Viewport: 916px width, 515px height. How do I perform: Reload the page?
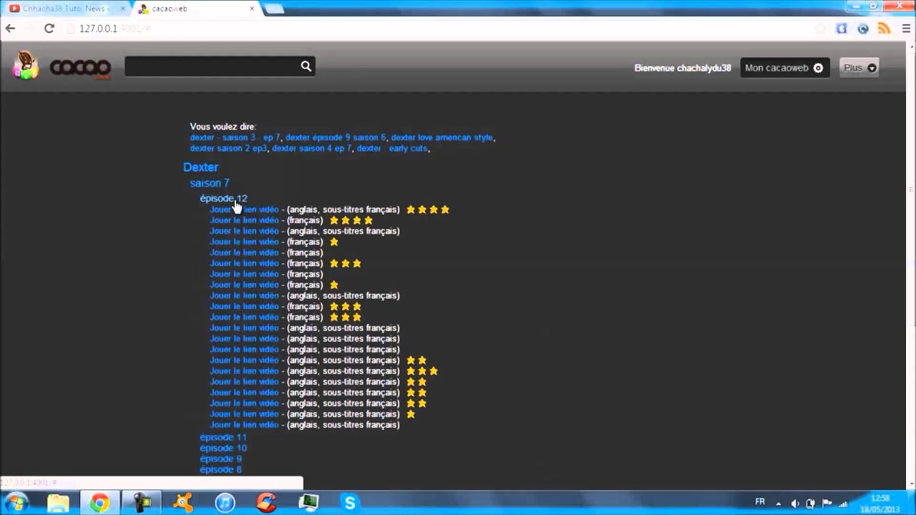[49, 29]
